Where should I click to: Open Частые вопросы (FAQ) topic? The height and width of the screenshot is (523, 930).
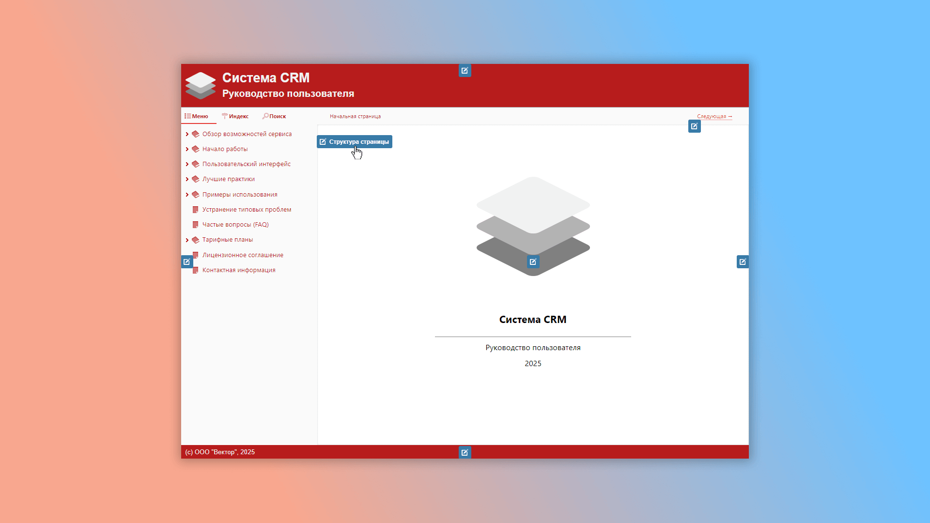pyautogui.click(x=235, y=225)
